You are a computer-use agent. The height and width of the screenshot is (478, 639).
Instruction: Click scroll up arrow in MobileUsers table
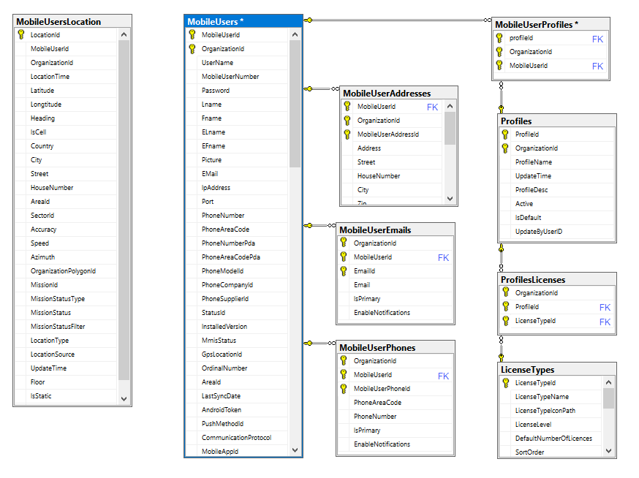click(x=295, y=34)
